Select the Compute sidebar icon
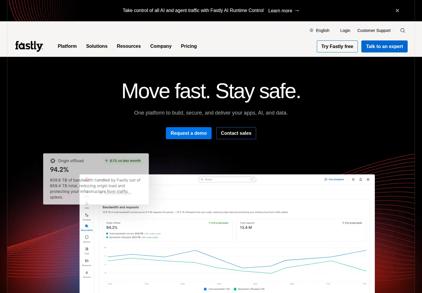 tap(87, 215)
